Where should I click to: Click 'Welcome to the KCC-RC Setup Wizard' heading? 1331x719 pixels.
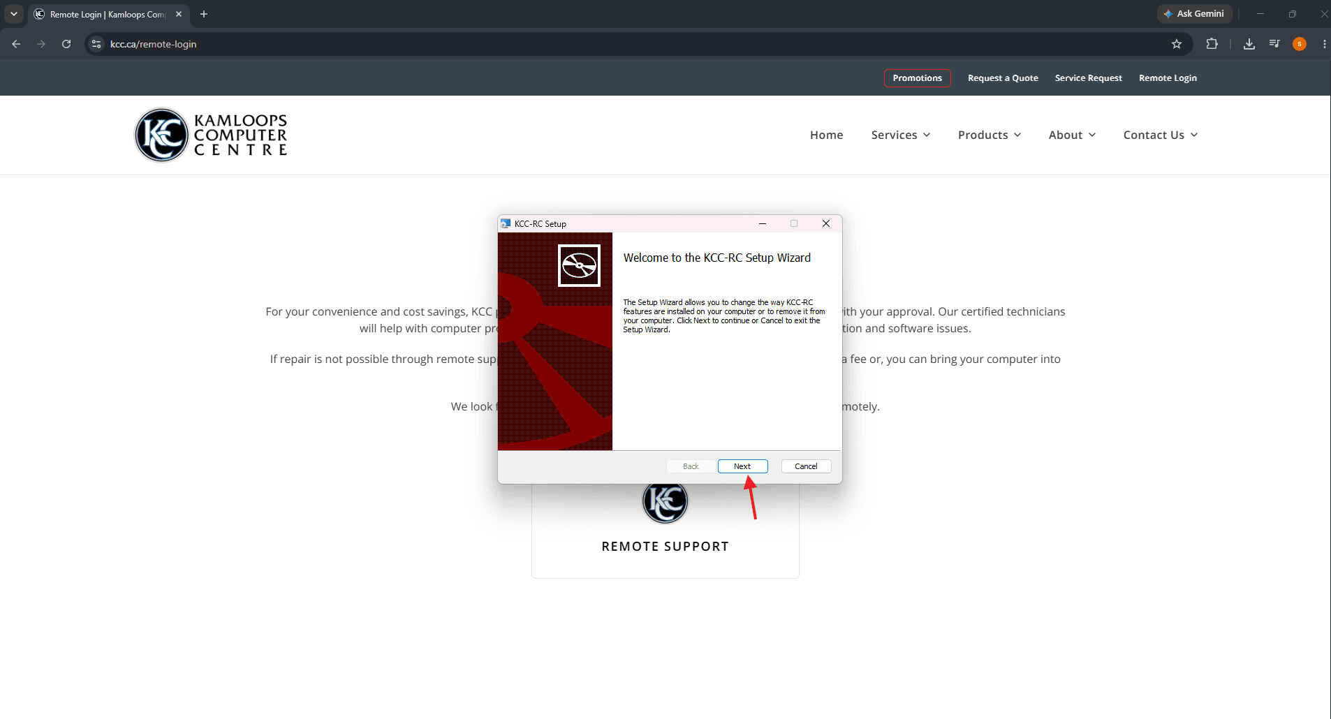coord(716,258)
